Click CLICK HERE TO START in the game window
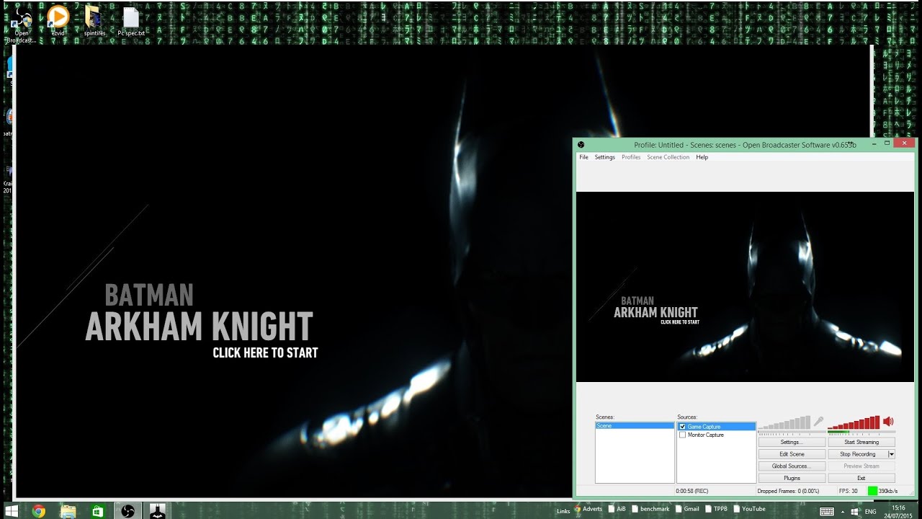 [x=265, y=352]
